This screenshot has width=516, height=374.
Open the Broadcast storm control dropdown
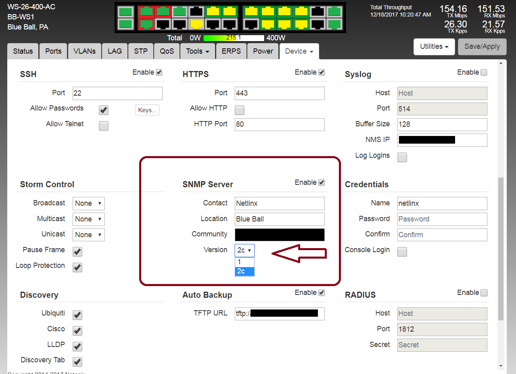point(89,203)
